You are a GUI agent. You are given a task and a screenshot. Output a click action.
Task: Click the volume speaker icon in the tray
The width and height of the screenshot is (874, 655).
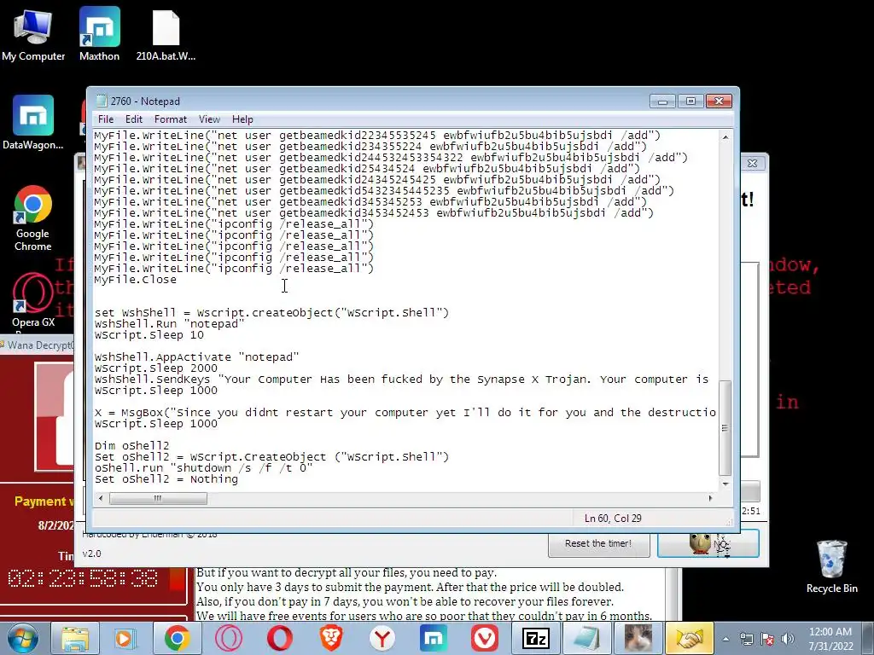788,639
